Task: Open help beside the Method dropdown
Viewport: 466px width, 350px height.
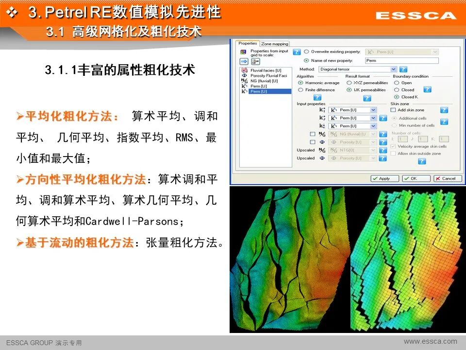Action: [403, 69]
